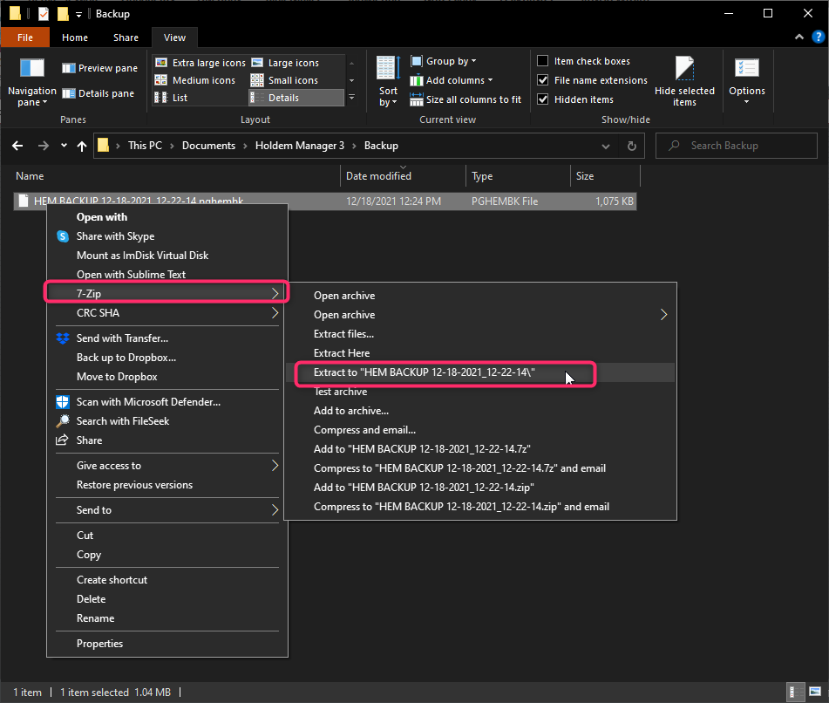The image size is (829, 703).
Task: Toggle the Details pane
Action: [98, 93]
